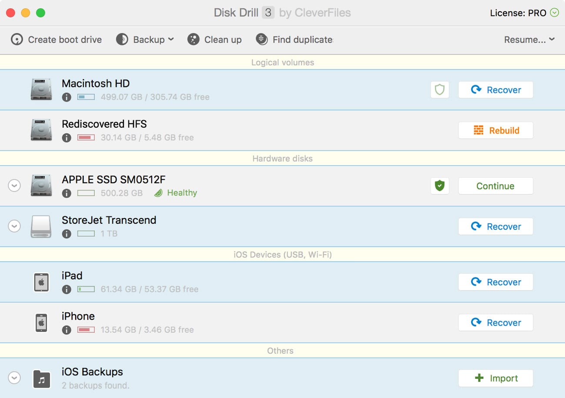Expand the StoreJet Transcend disk

[x=14, y=226]
